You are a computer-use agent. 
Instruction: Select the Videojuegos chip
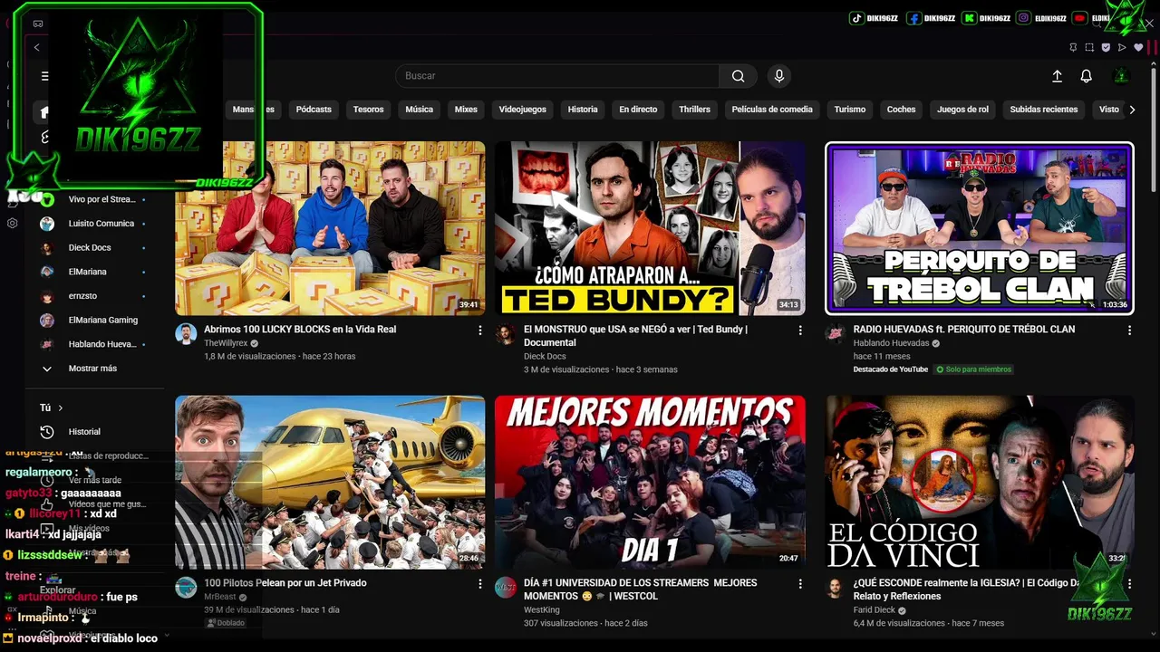pyautogui.click(x=523, y=110)
